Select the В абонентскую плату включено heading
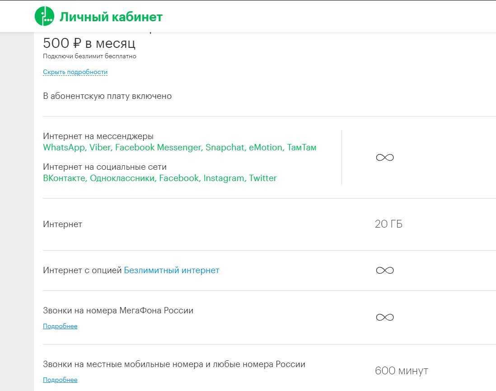 [107, 96]
